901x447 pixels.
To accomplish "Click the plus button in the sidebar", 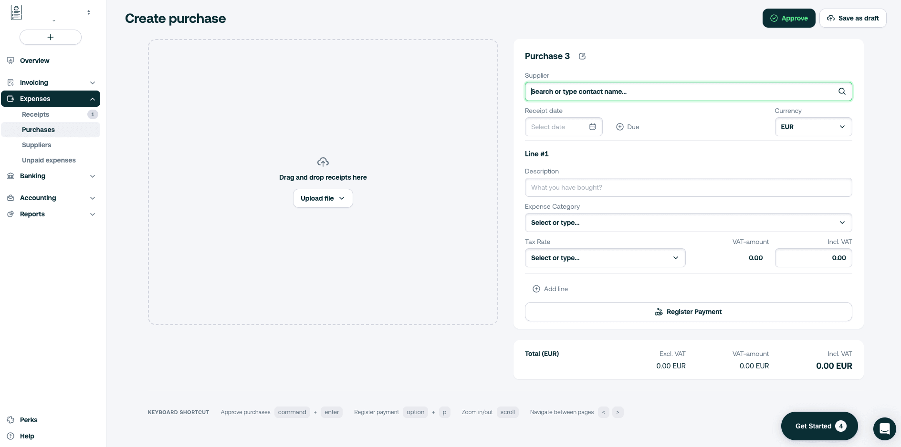I will [x=51, y=37].
